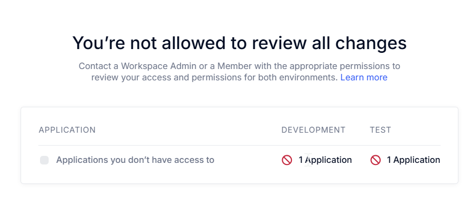Click the word "changes" in the heading

(x=371, y=44)
